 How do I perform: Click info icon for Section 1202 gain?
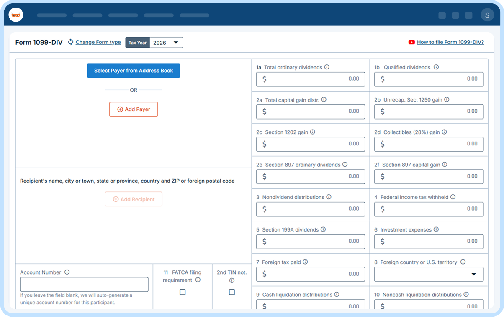pyautogui.click(x=312, y=132)
